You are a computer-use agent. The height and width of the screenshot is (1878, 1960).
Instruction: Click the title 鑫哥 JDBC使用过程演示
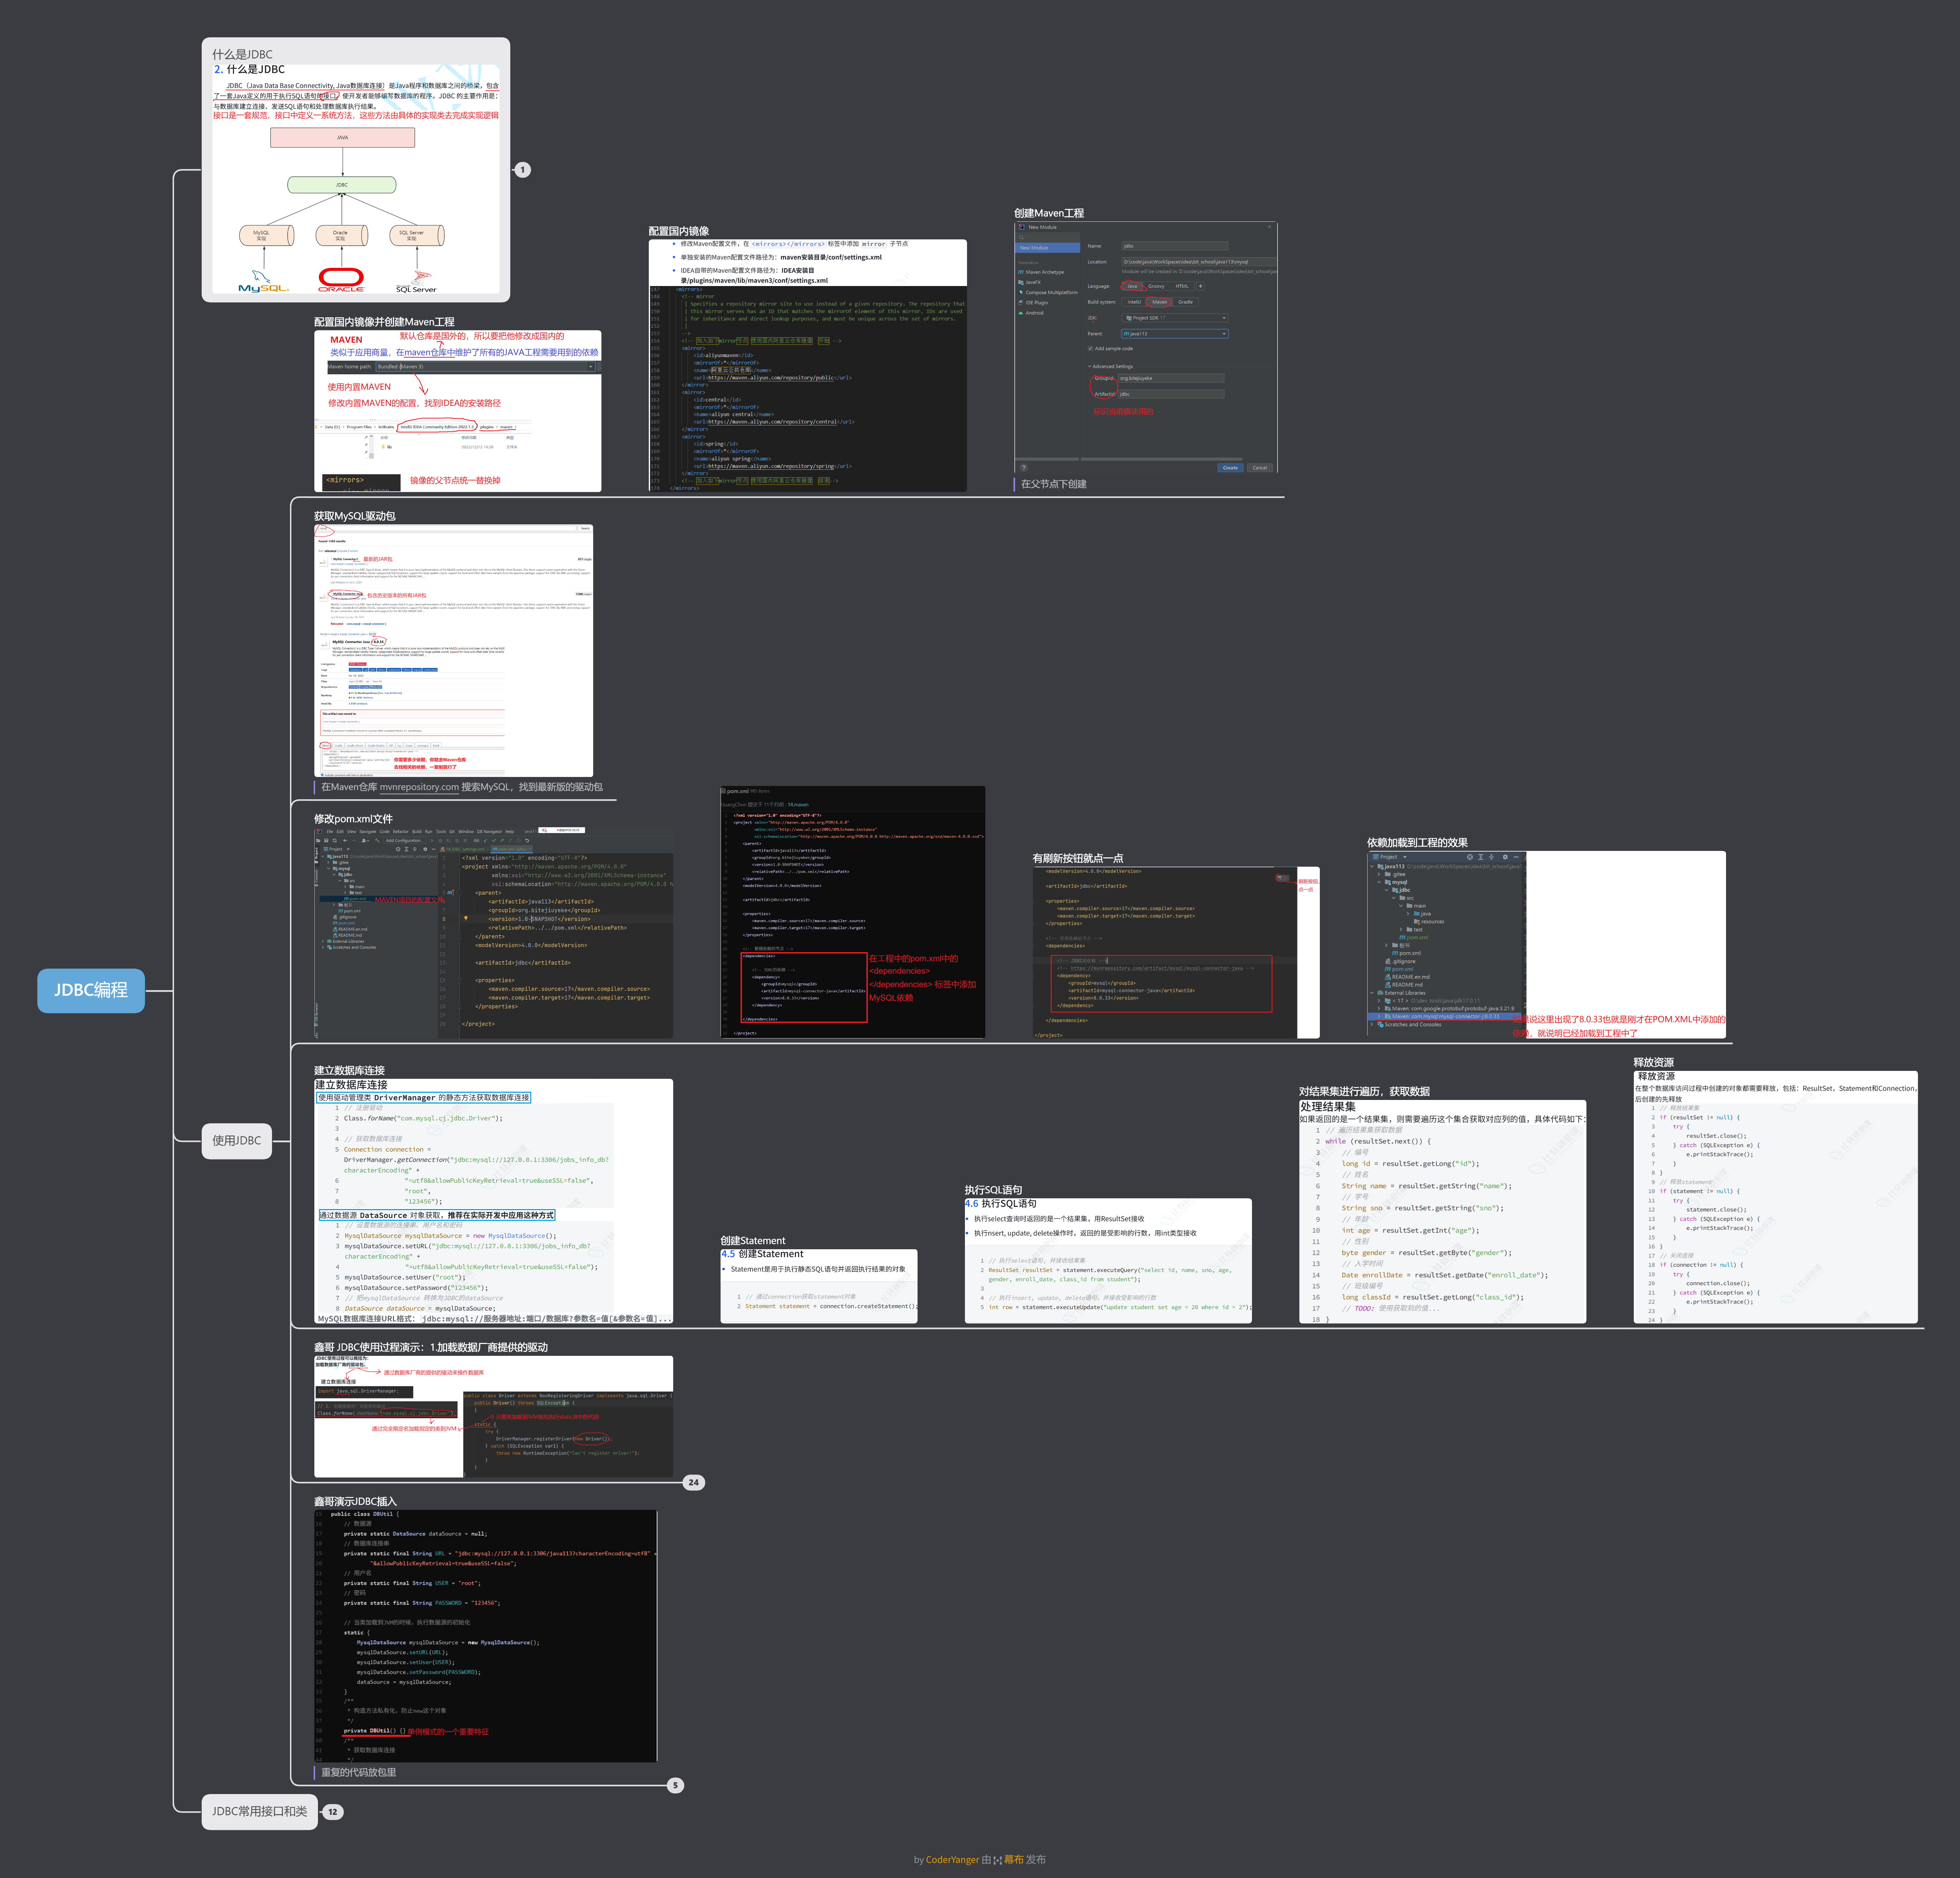tap(431, 1347)
